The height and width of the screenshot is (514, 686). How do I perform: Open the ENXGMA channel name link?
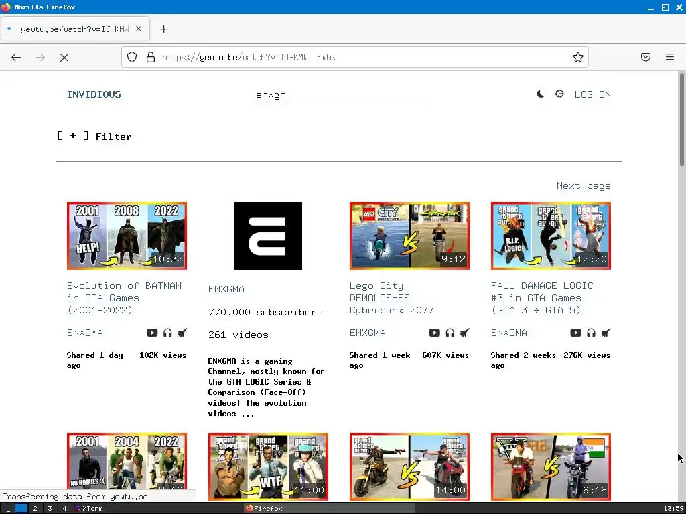tap(226, 289)
